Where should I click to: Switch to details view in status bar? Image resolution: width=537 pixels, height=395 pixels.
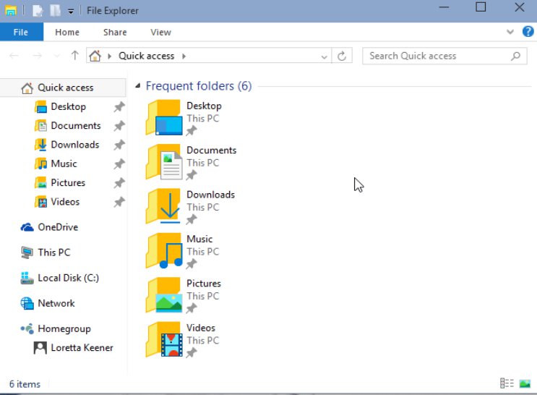(507, 383)
